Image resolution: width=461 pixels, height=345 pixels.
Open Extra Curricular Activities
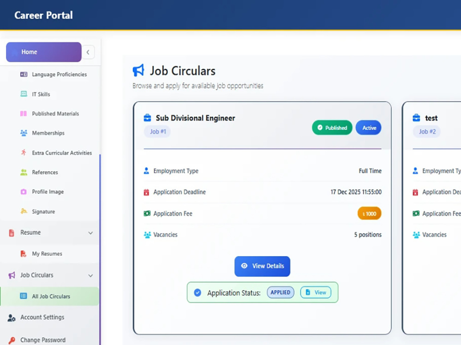pos(62,153)
